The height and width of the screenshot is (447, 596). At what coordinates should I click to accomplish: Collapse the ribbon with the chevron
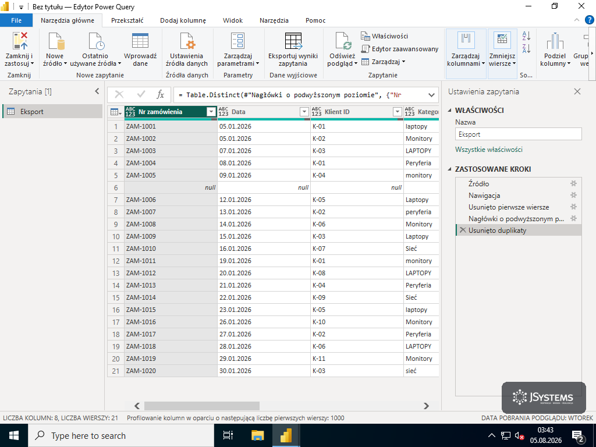[x=577, y=20]
